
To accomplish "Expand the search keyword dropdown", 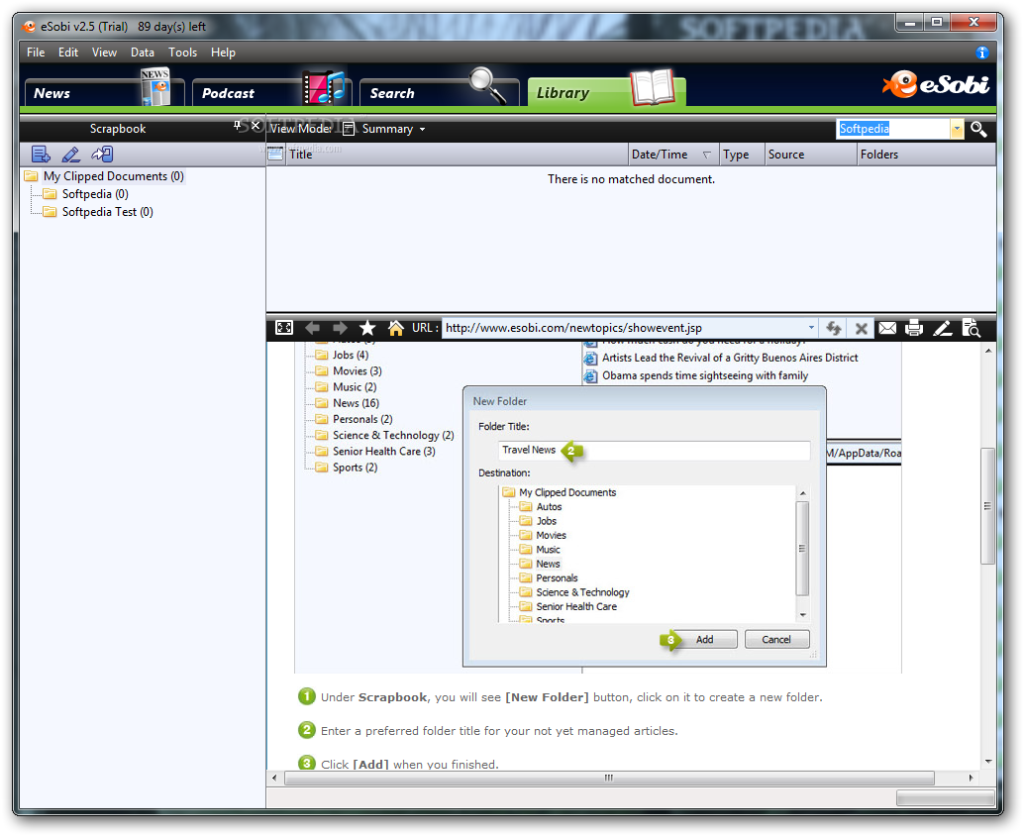I will (x=957, y=129).
